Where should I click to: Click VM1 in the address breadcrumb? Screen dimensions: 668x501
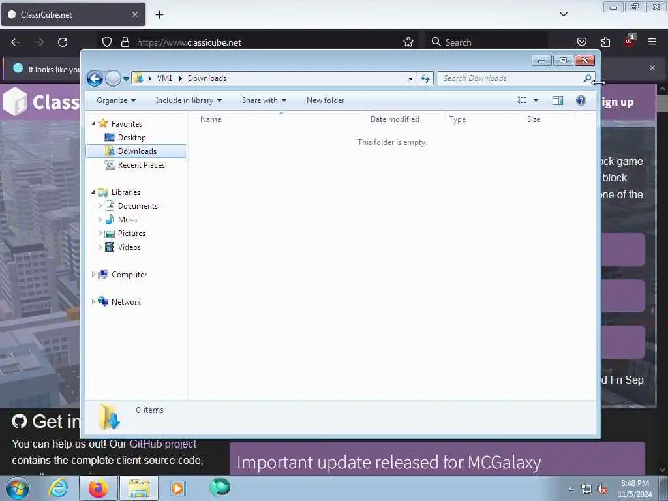coord(164,78)
